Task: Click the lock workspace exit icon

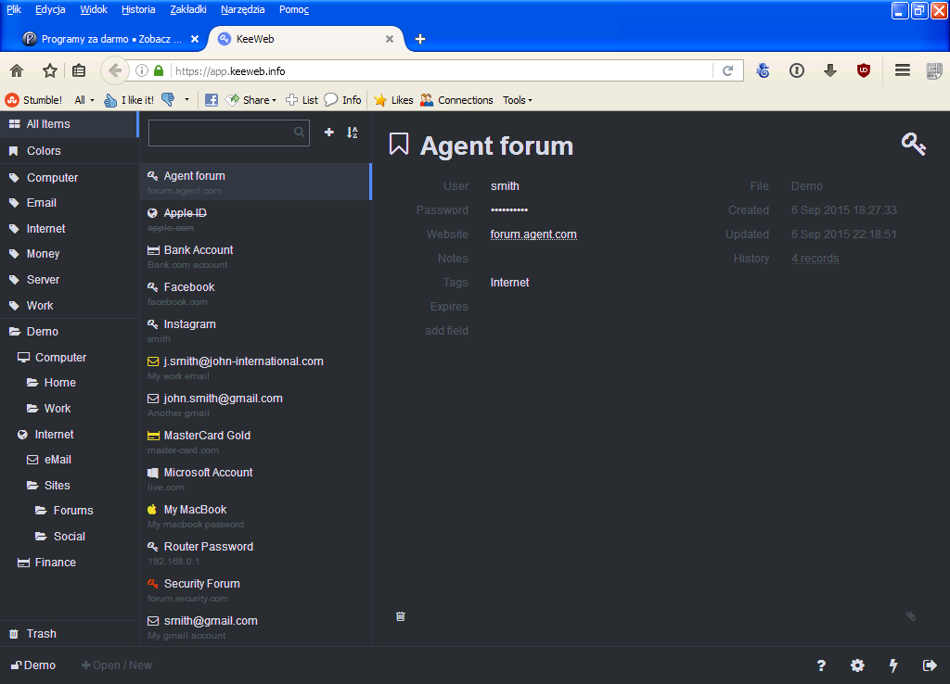Action: [930, 665]
